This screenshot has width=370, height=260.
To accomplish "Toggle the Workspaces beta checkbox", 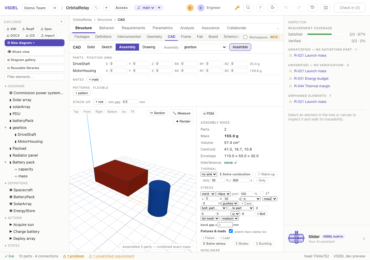I will (245, 37).
